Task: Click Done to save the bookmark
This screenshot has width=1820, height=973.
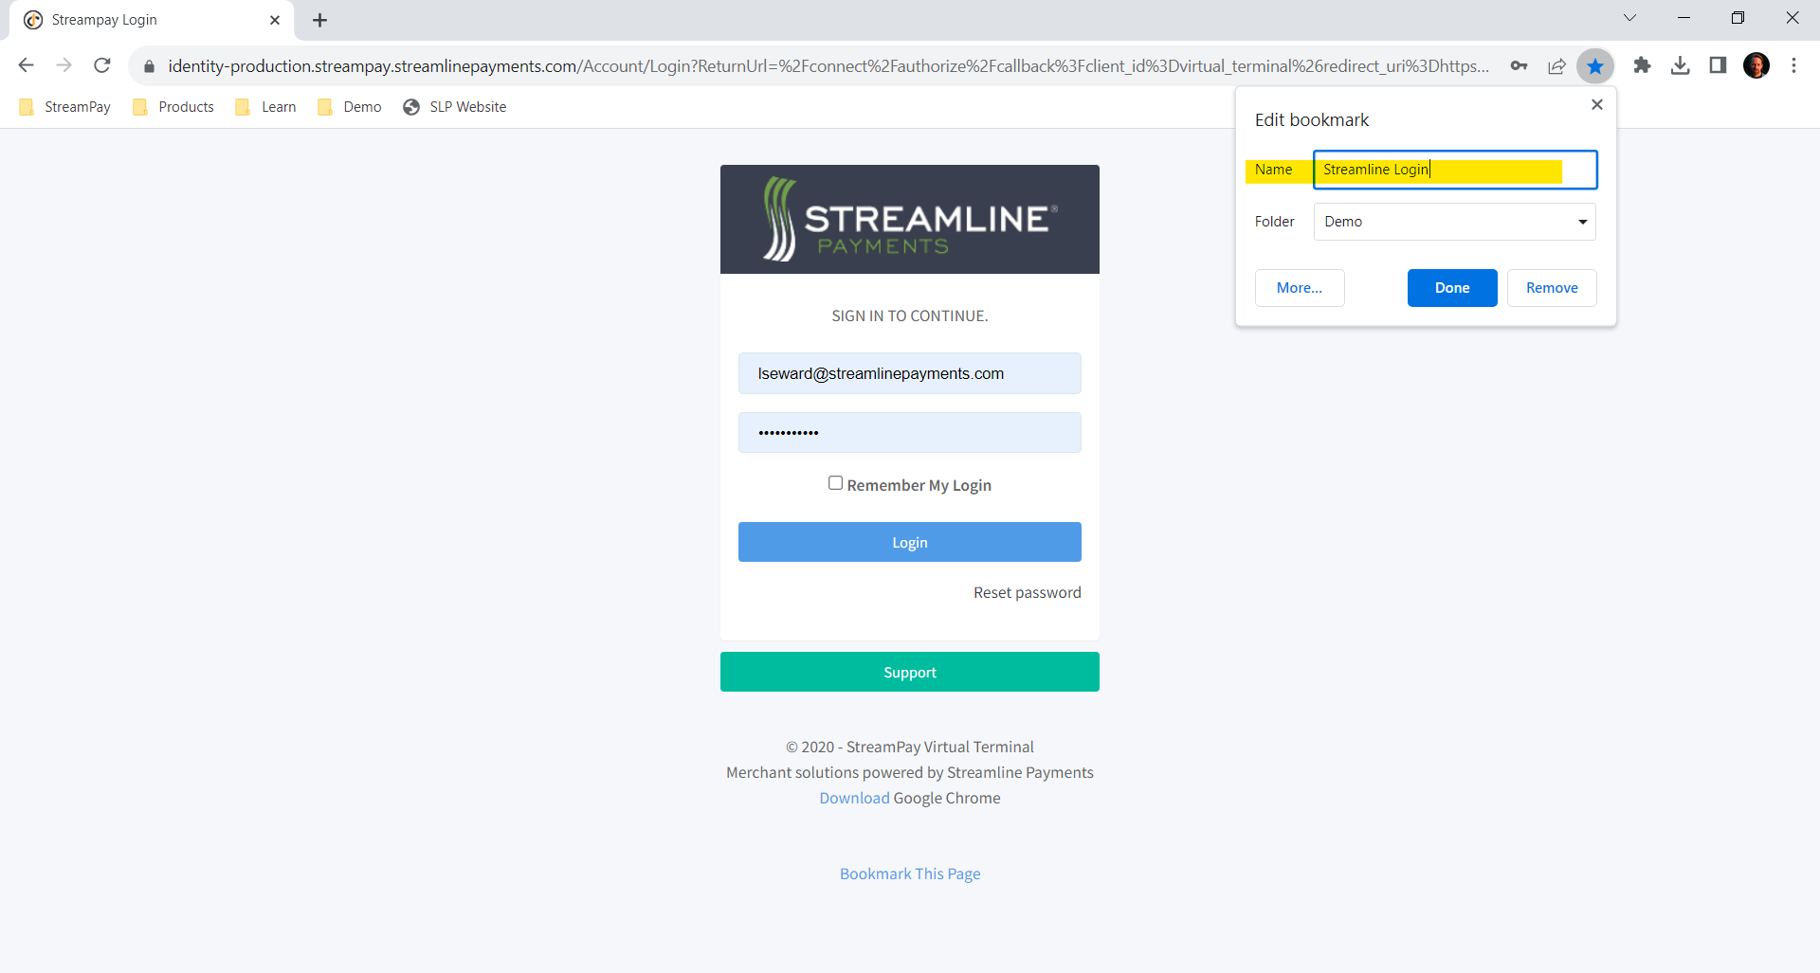Action: [1452, 287]
